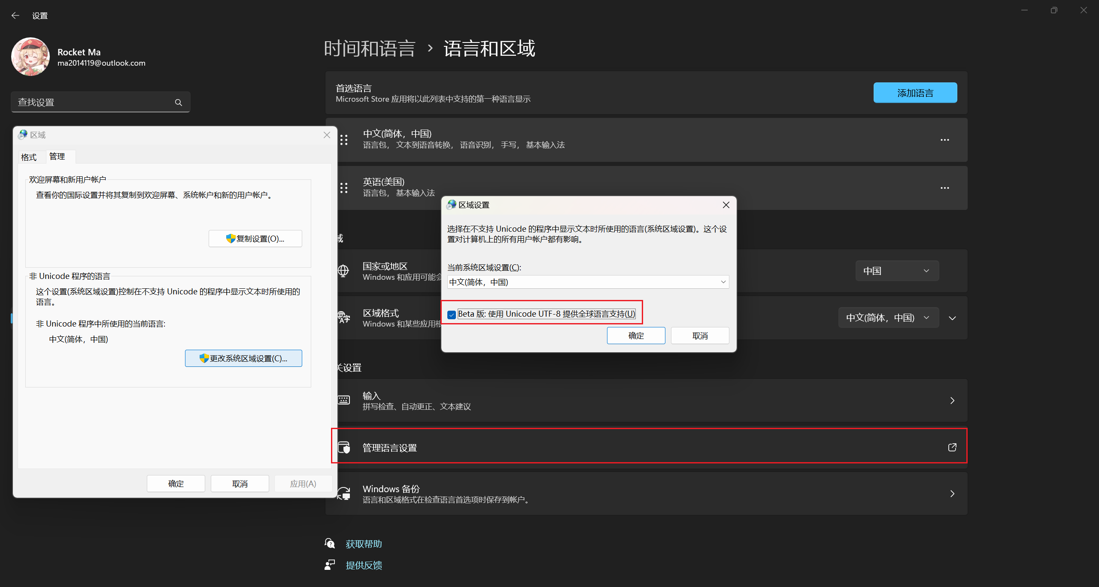Open 当前系统区域设置 combo box

coord(588,282)
